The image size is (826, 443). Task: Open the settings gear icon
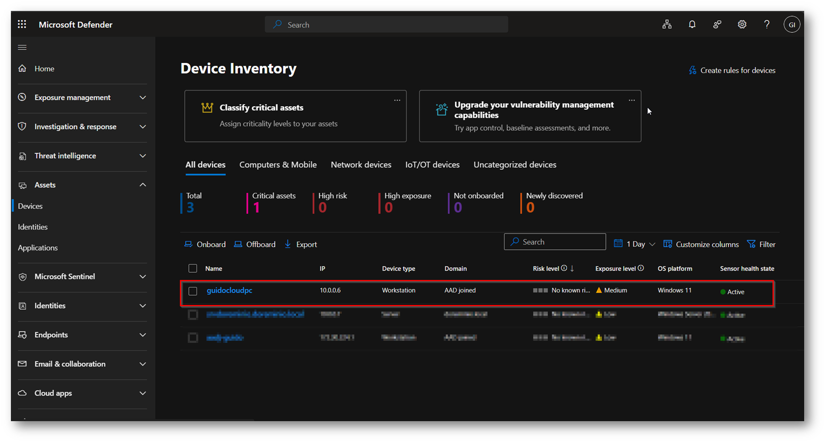[742, 24]
